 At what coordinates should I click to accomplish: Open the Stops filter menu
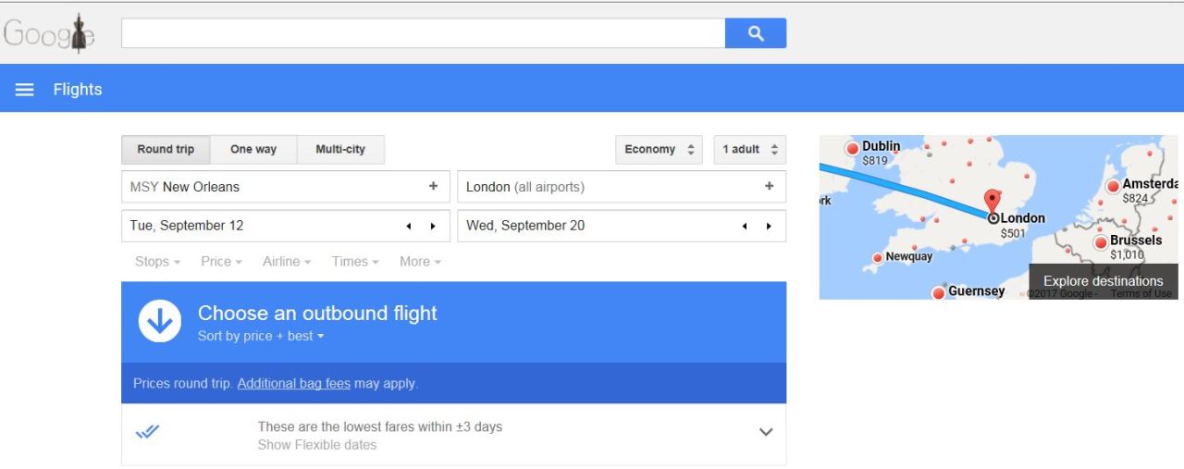point(157,262)
